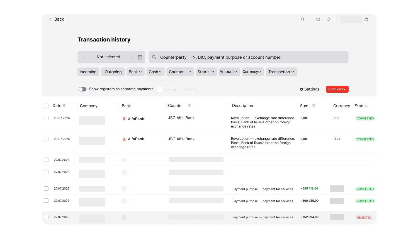Click COMPLETED badge in +585 713,00 row

[x=365, y=189]
